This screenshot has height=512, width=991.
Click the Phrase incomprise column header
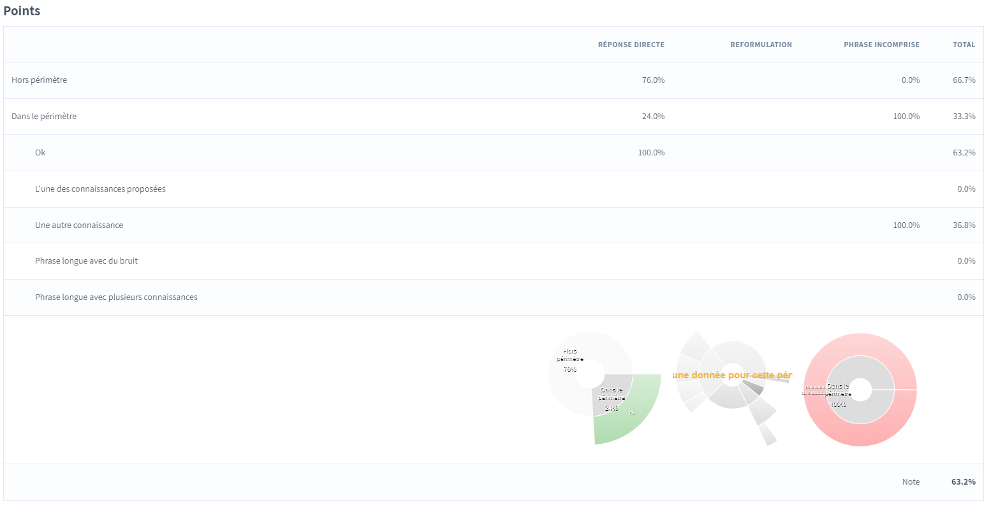tap(881, 45)
